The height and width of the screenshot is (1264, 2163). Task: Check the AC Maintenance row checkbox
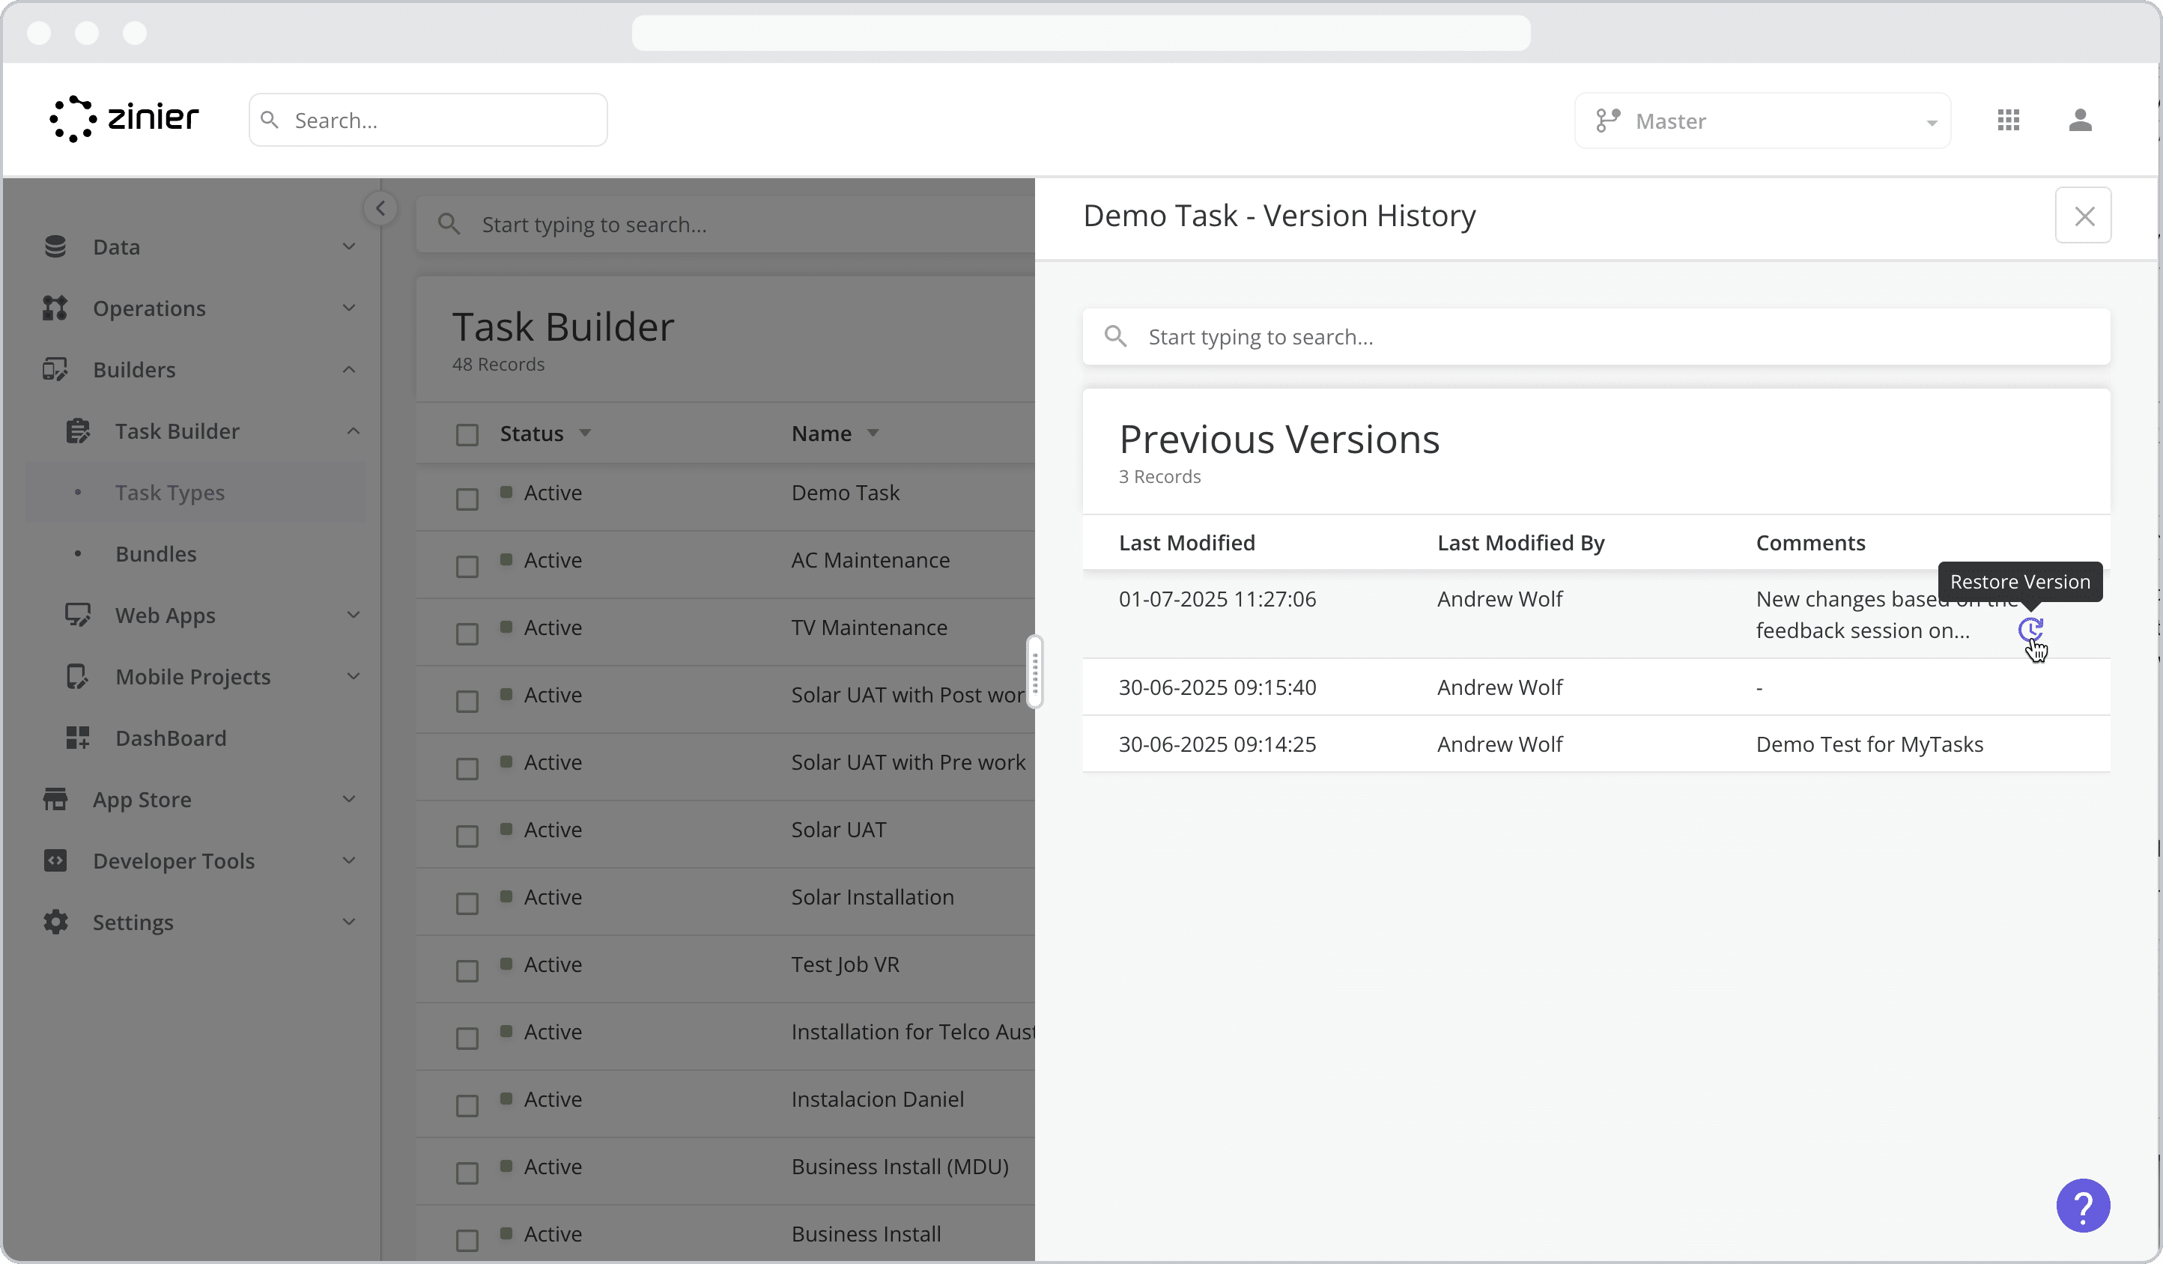(x=467, y=567)
